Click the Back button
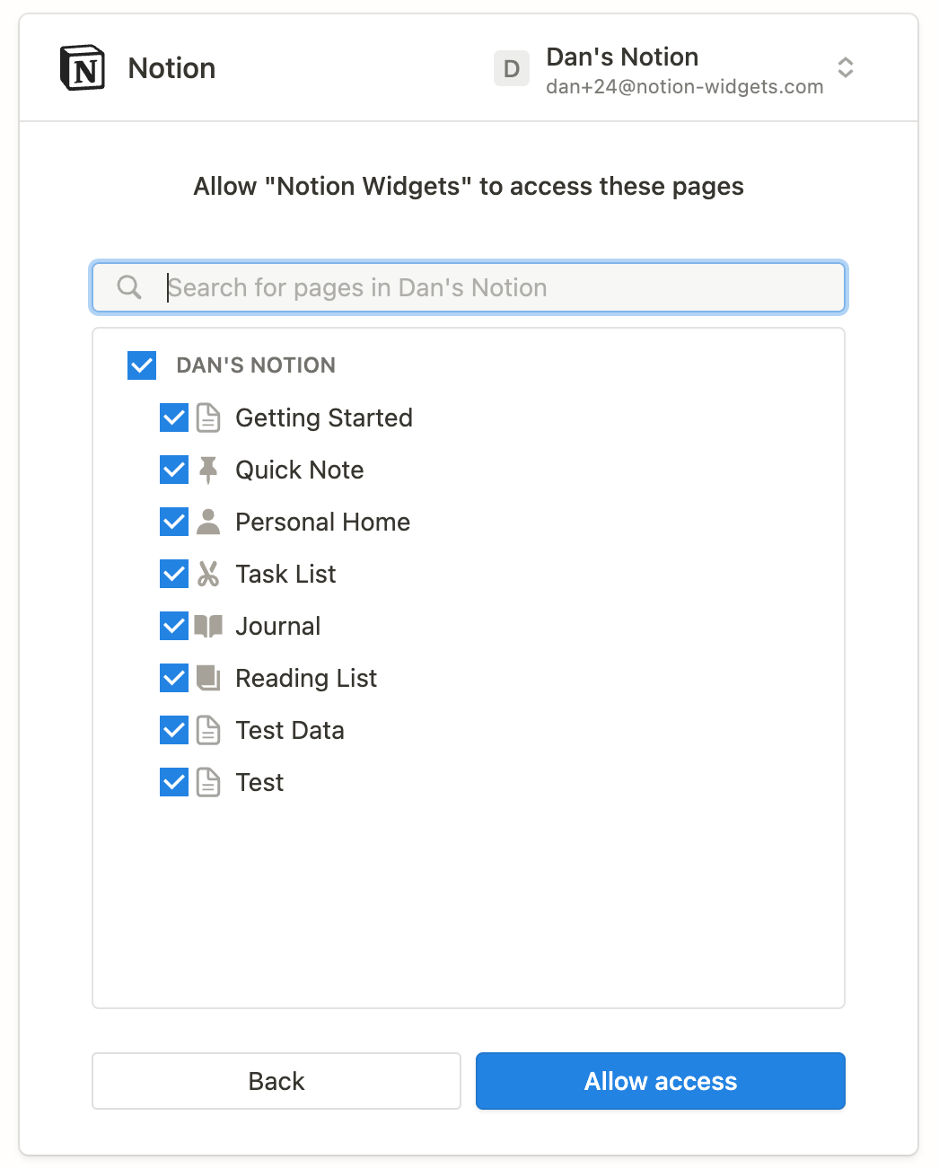This screenshot has width=939, height=1169. pyautogui.click(x=276, y=1081)
